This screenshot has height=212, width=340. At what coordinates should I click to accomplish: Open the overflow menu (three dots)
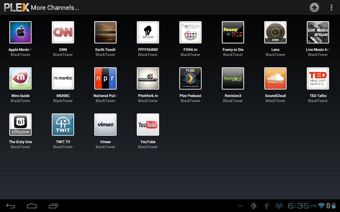pyautogui.click(x=331, y=8)
